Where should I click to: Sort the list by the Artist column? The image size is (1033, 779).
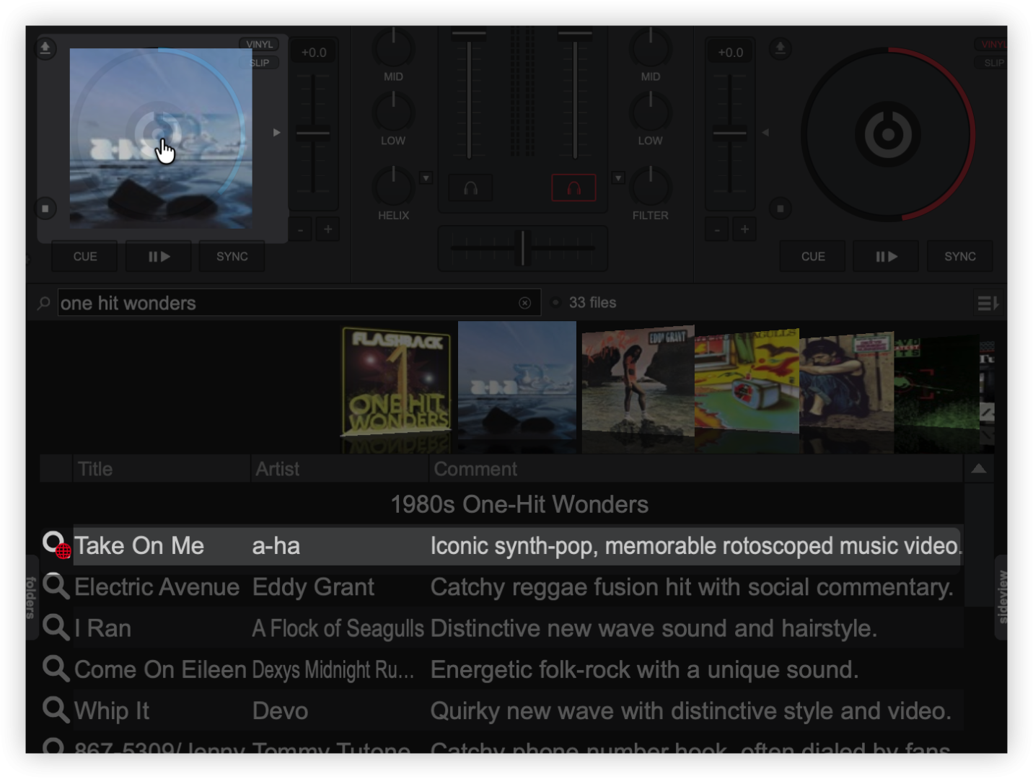pos(339,469)
